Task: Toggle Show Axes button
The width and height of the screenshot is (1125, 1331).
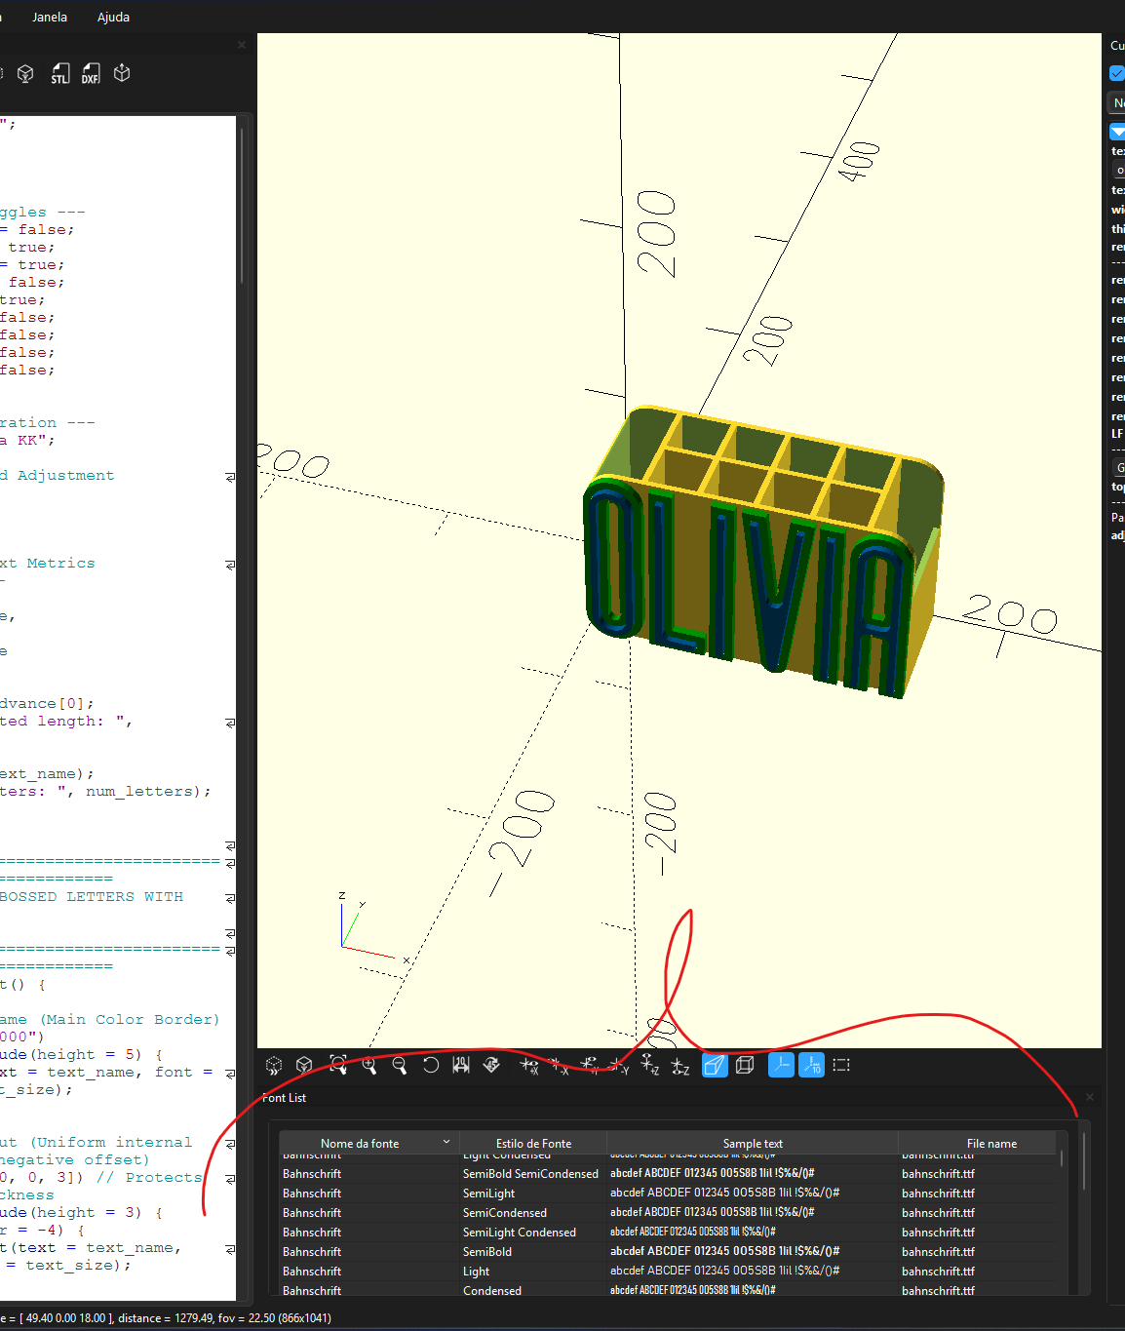Action: [781, 1066]
